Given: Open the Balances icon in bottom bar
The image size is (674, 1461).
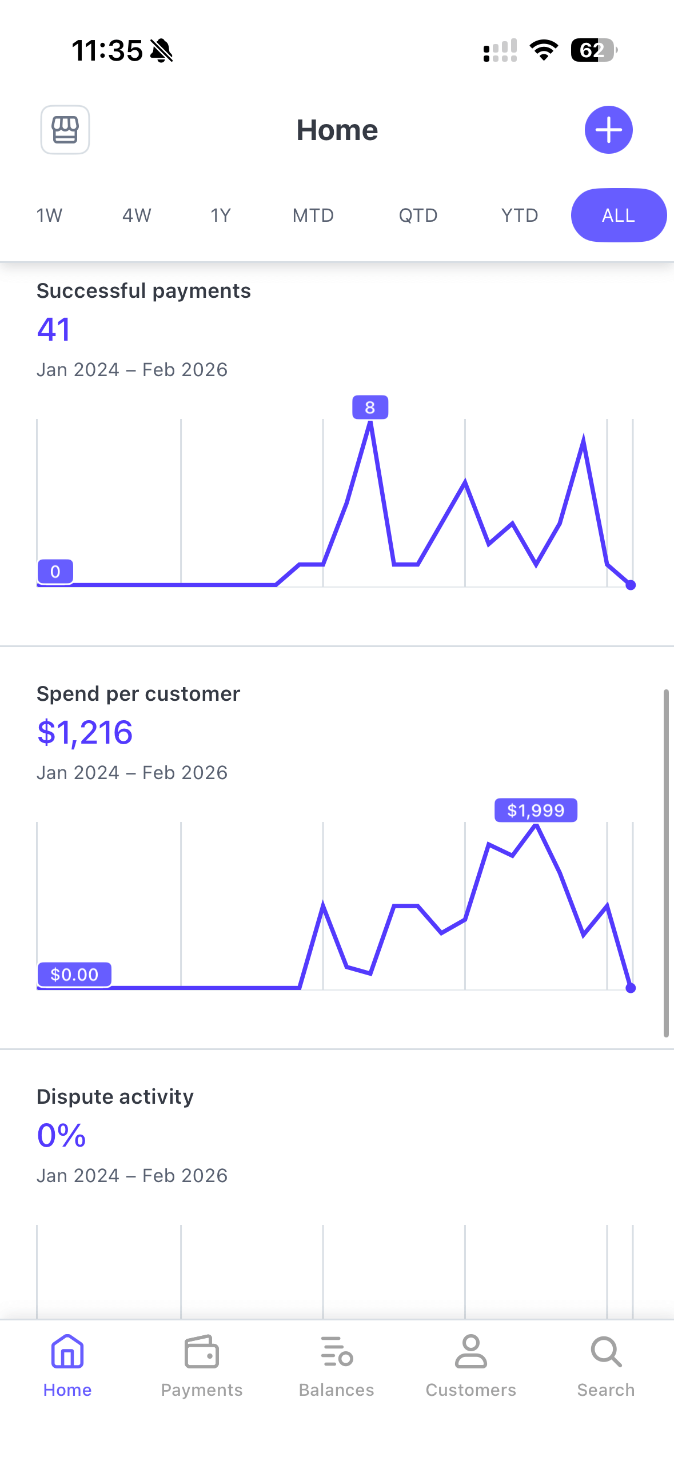Looking at the screenshot, I should [x=337, y=1352].
